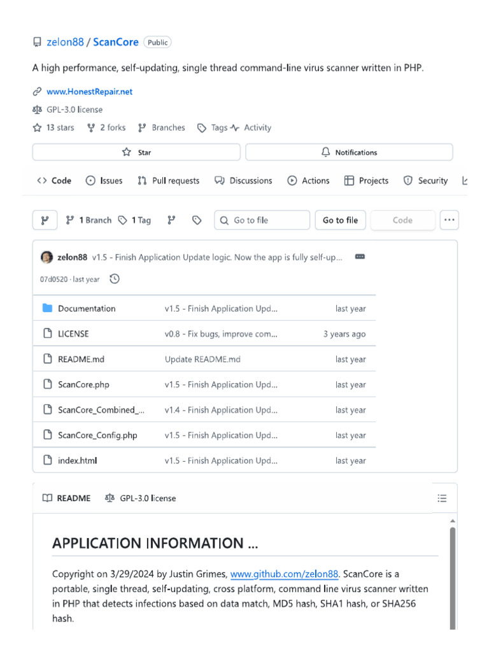Switch to the Pull requests tab
This screenshot has height=652, width=489.
pos(168,180)
